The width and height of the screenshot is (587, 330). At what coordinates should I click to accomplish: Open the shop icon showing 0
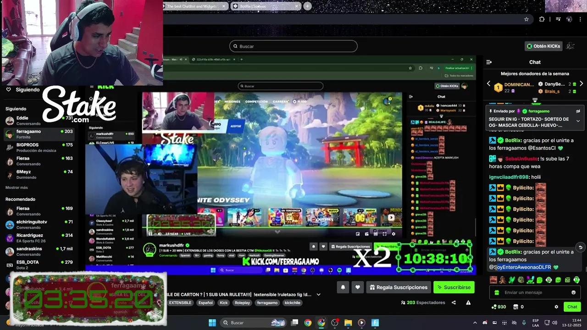tap(518, 307)
